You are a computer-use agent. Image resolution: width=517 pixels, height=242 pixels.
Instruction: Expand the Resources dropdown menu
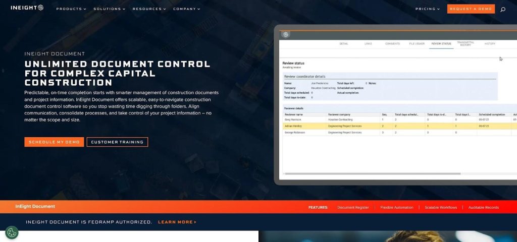(149, 9)
